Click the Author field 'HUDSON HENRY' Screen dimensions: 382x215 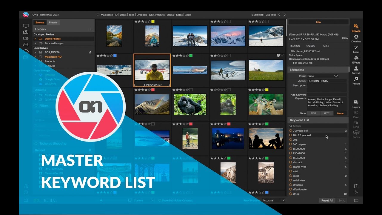click(x=327, y=81)
